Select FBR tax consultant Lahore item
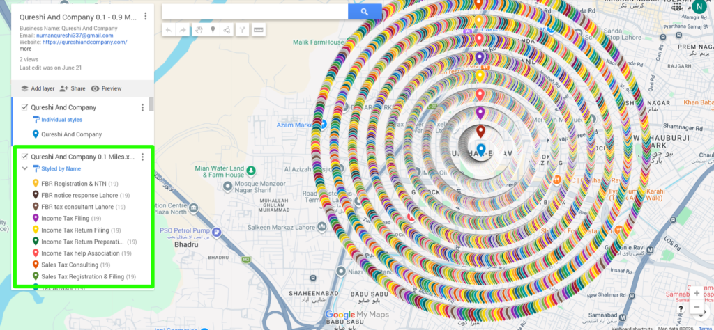 pos(79,207)
